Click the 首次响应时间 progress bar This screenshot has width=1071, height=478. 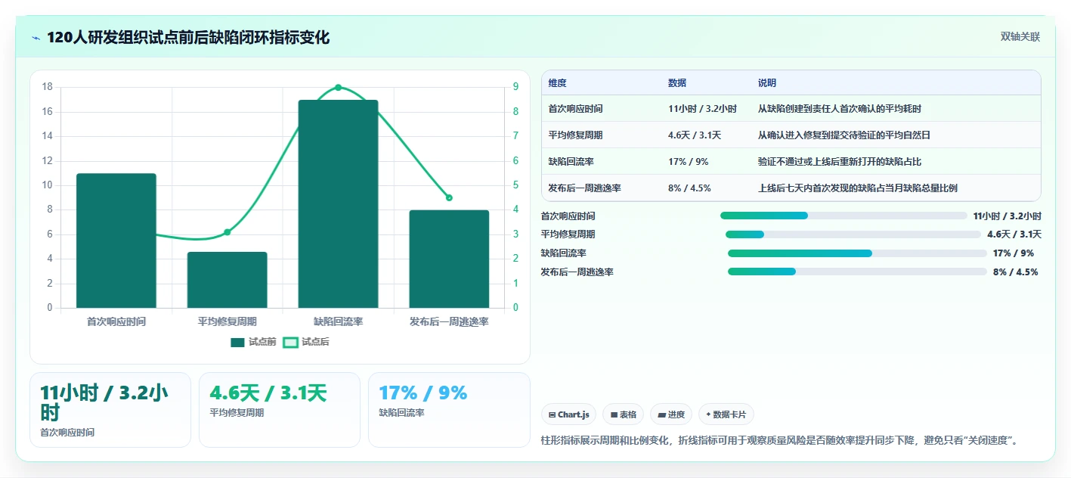tap(843, 216)
